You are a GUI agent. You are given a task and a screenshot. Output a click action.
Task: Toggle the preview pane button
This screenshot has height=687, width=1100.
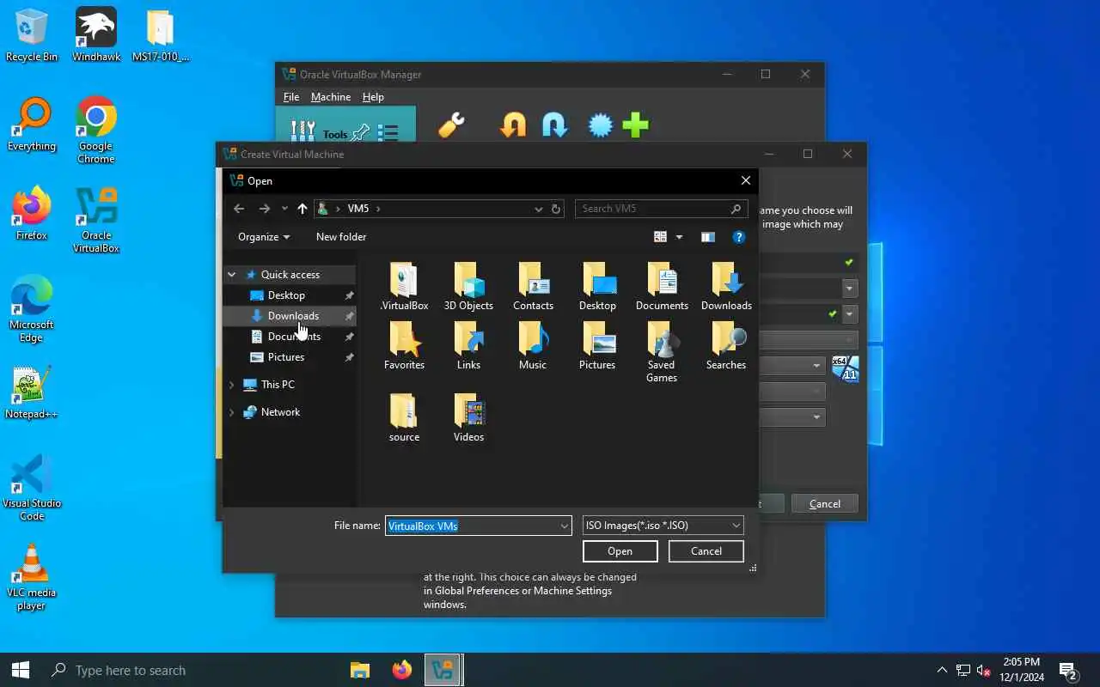point(708,237)
